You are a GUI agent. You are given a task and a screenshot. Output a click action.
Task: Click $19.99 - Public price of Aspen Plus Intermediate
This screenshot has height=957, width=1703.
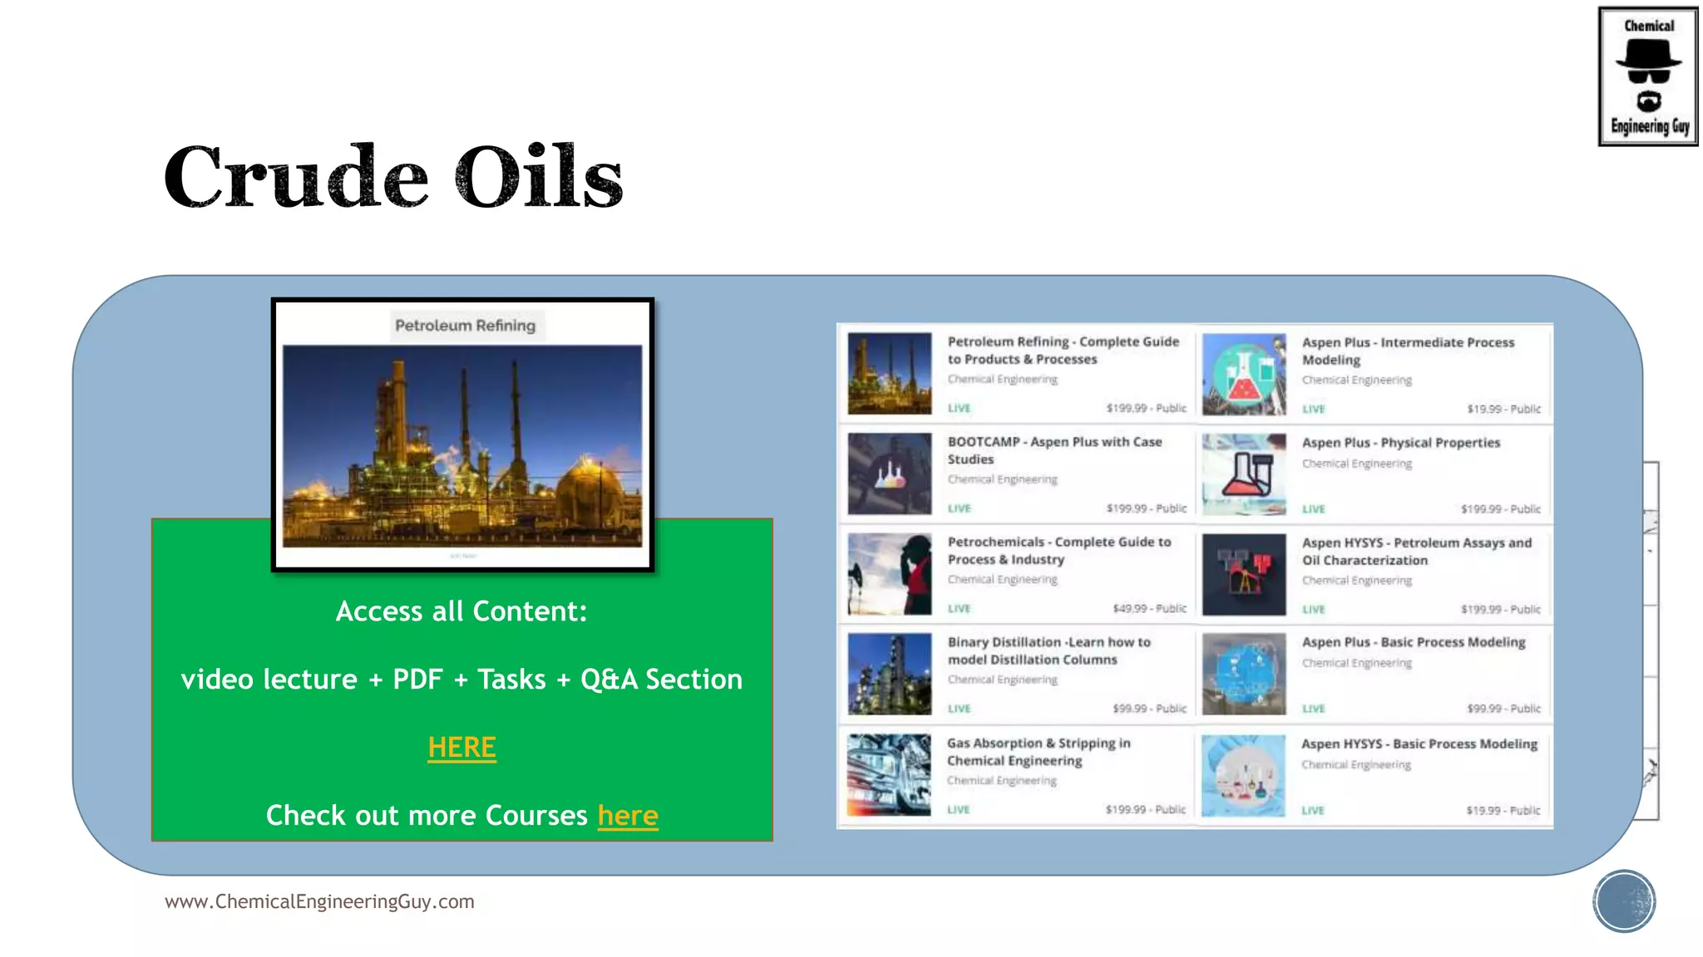[x=1504, y=410]
